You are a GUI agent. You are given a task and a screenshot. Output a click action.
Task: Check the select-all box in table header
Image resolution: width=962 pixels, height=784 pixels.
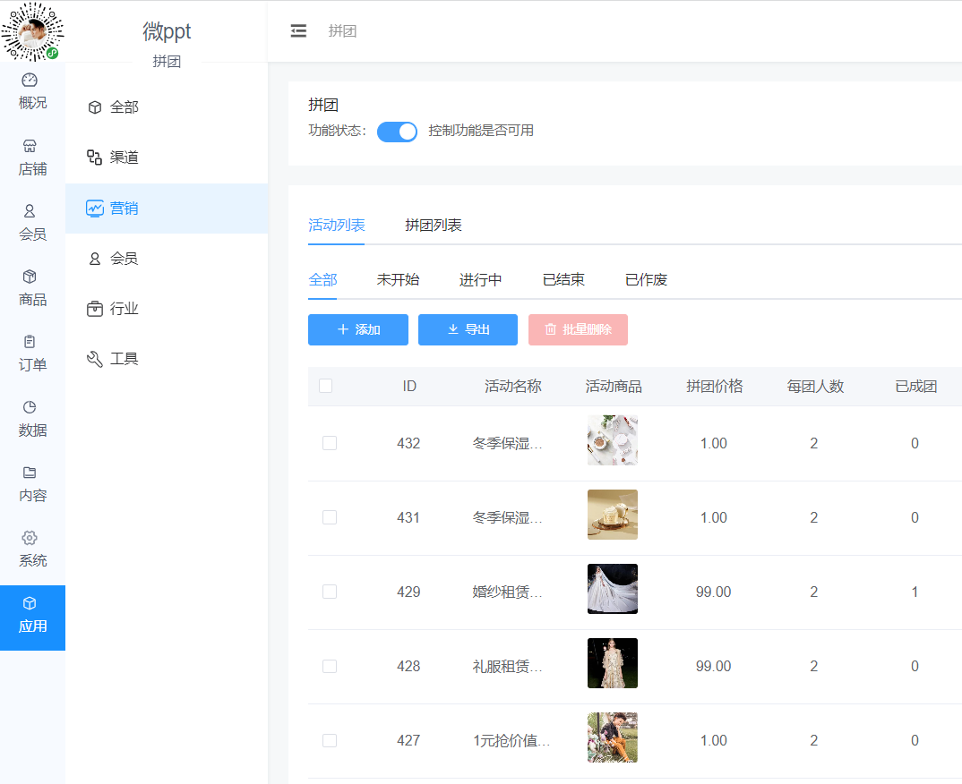click(x=326, y=386)
